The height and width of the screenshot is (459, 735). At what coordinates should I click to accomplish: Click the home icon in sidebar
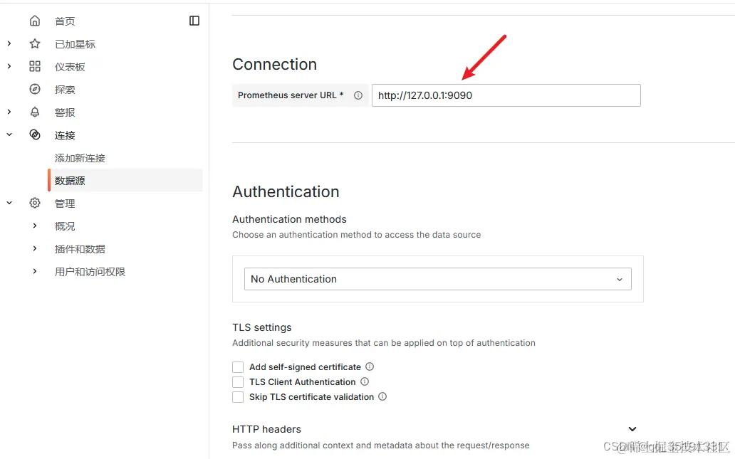(x=35, y=21)
